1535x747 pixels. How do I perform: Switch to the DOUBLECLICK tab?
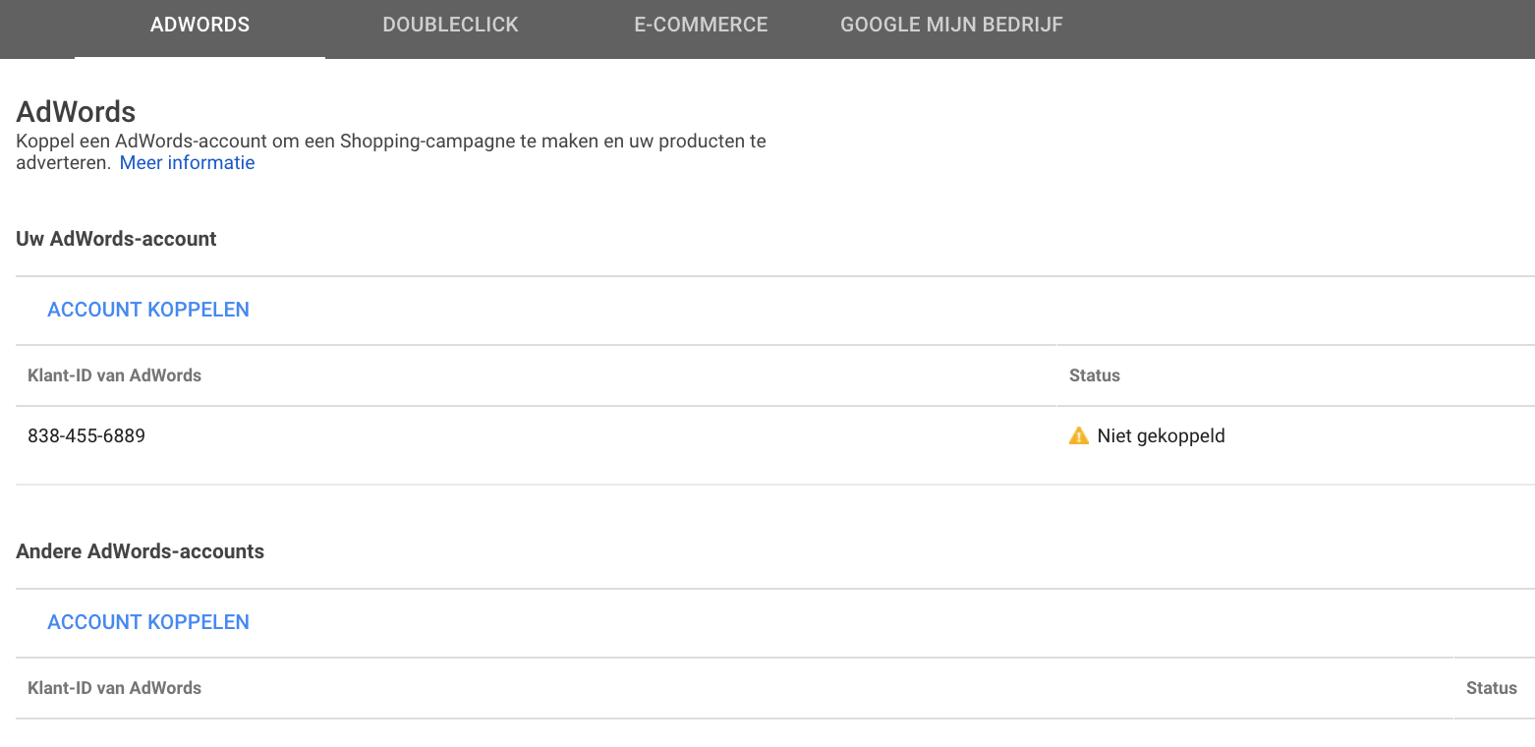click(x=450, y=25)
